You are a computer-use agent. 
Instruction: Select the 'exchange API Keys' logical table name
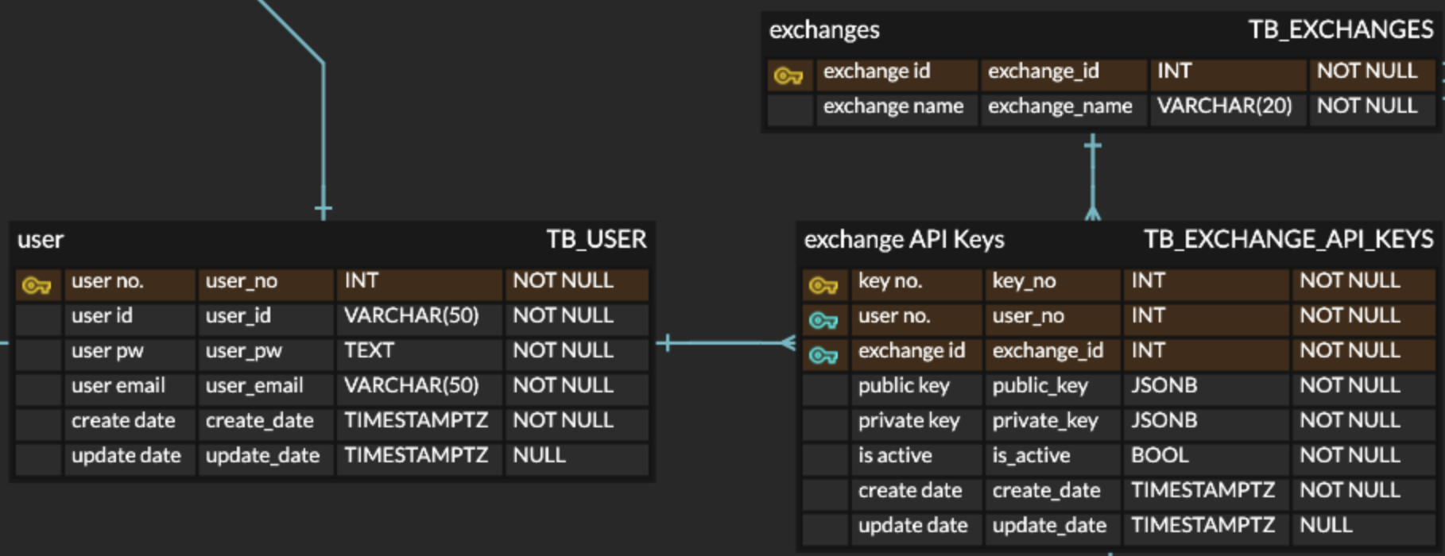coord(904,239)
